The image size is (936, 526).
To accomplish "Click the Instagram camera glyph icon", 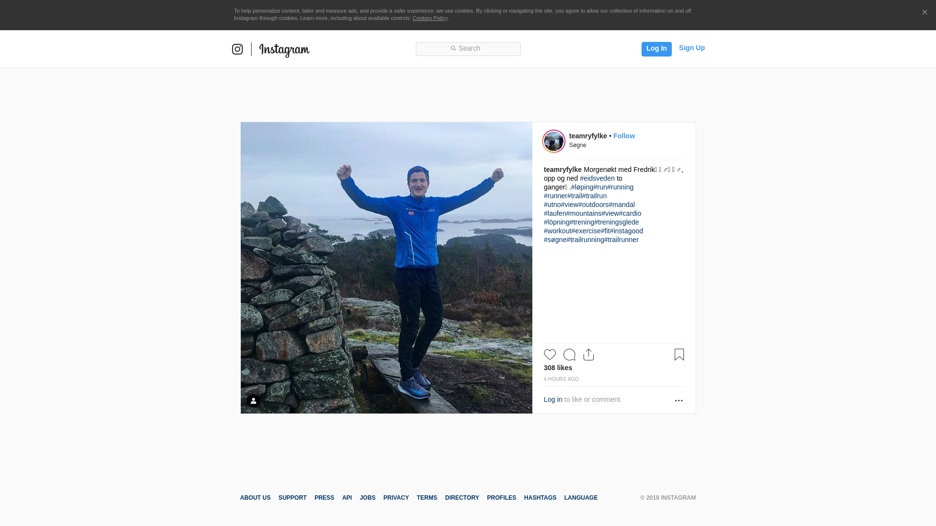I will click(x=237, y=49).
